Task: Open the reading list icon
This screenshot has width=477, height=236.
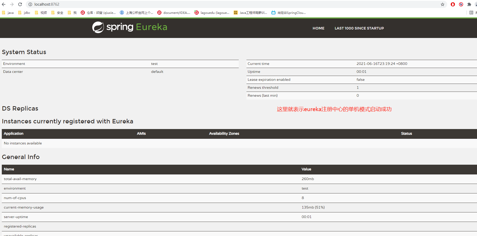Action: coord(471,13)
